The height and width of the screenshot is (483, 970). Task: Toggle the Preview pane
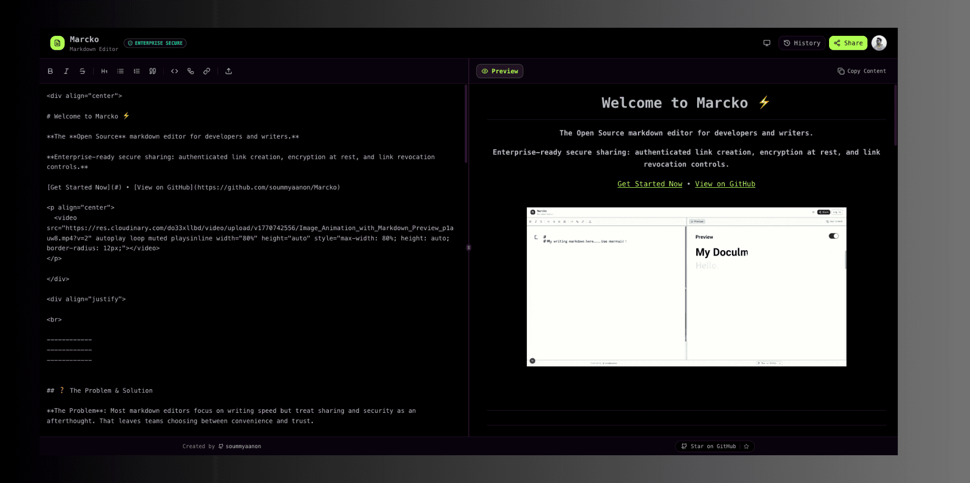tap(499, 71)
